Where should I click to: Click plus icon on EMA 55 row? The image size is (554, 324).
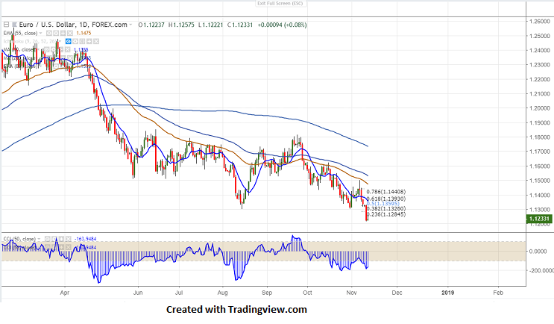pos(63,34)
